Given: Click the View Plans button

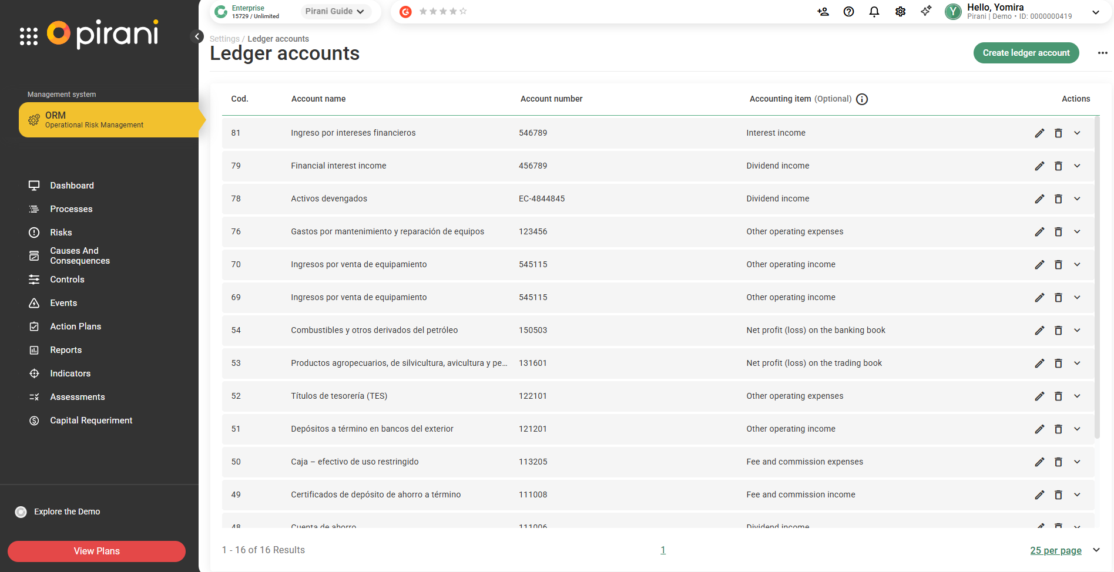Looking at the screenshot, I should point(96,551).
